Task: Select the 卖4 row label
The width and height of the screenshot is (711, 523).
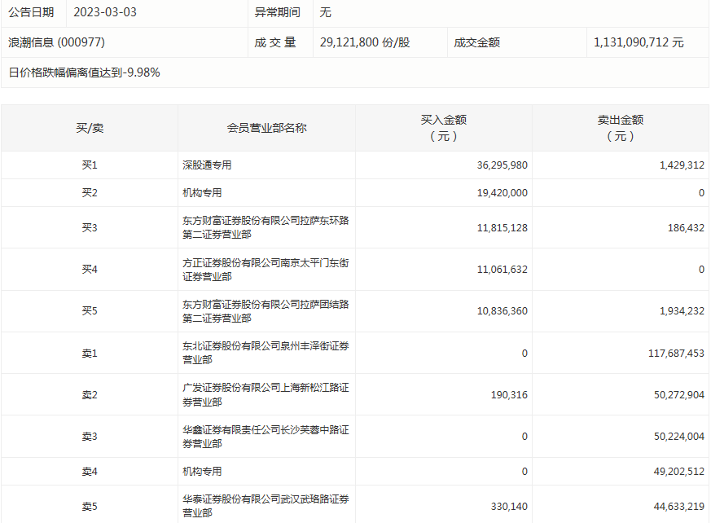Action: (90, 472)
